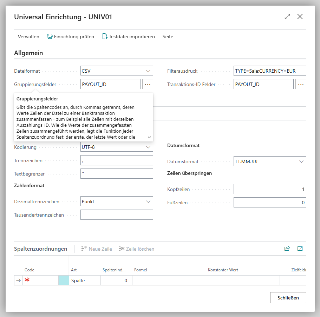Click the Spaltenind... column header
The image size is (320, 317).
coord(114,270)
